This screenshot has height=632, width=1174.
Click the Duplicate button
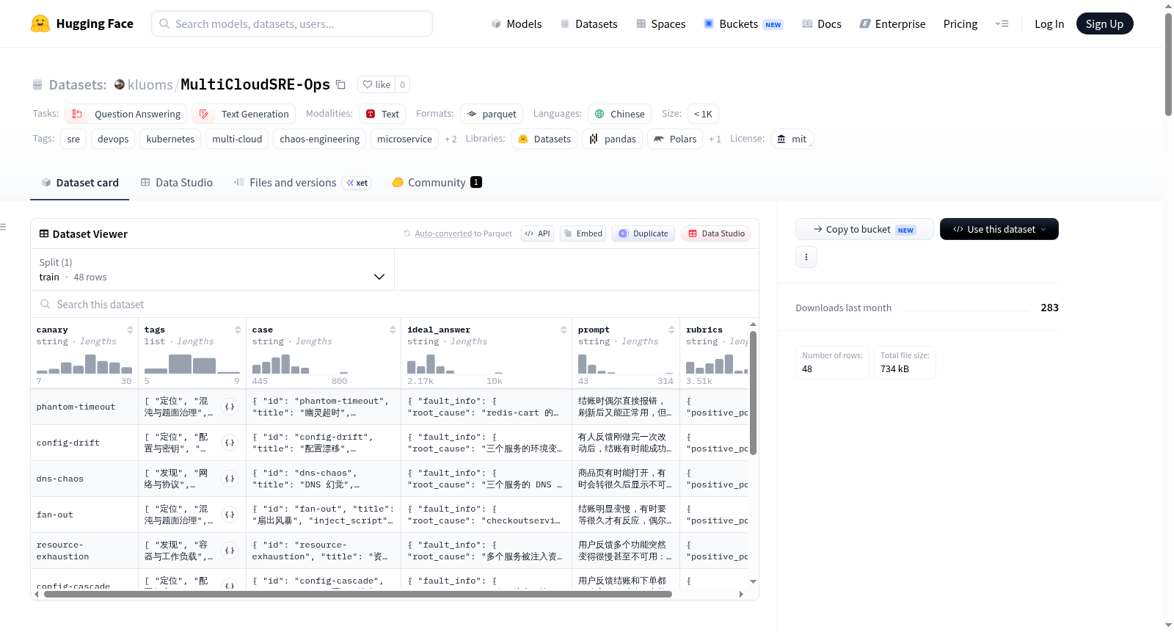pos(643,233)
